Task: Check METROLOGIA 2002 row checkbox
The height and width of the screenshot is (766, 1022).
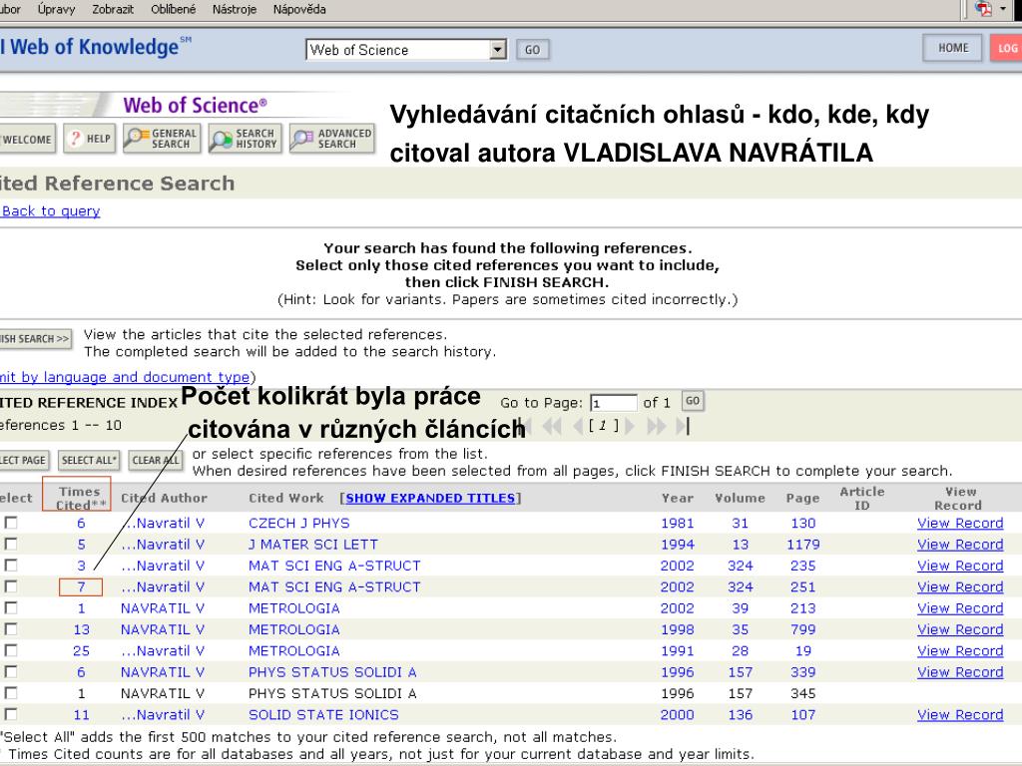Action: click(x=11, y=607)
